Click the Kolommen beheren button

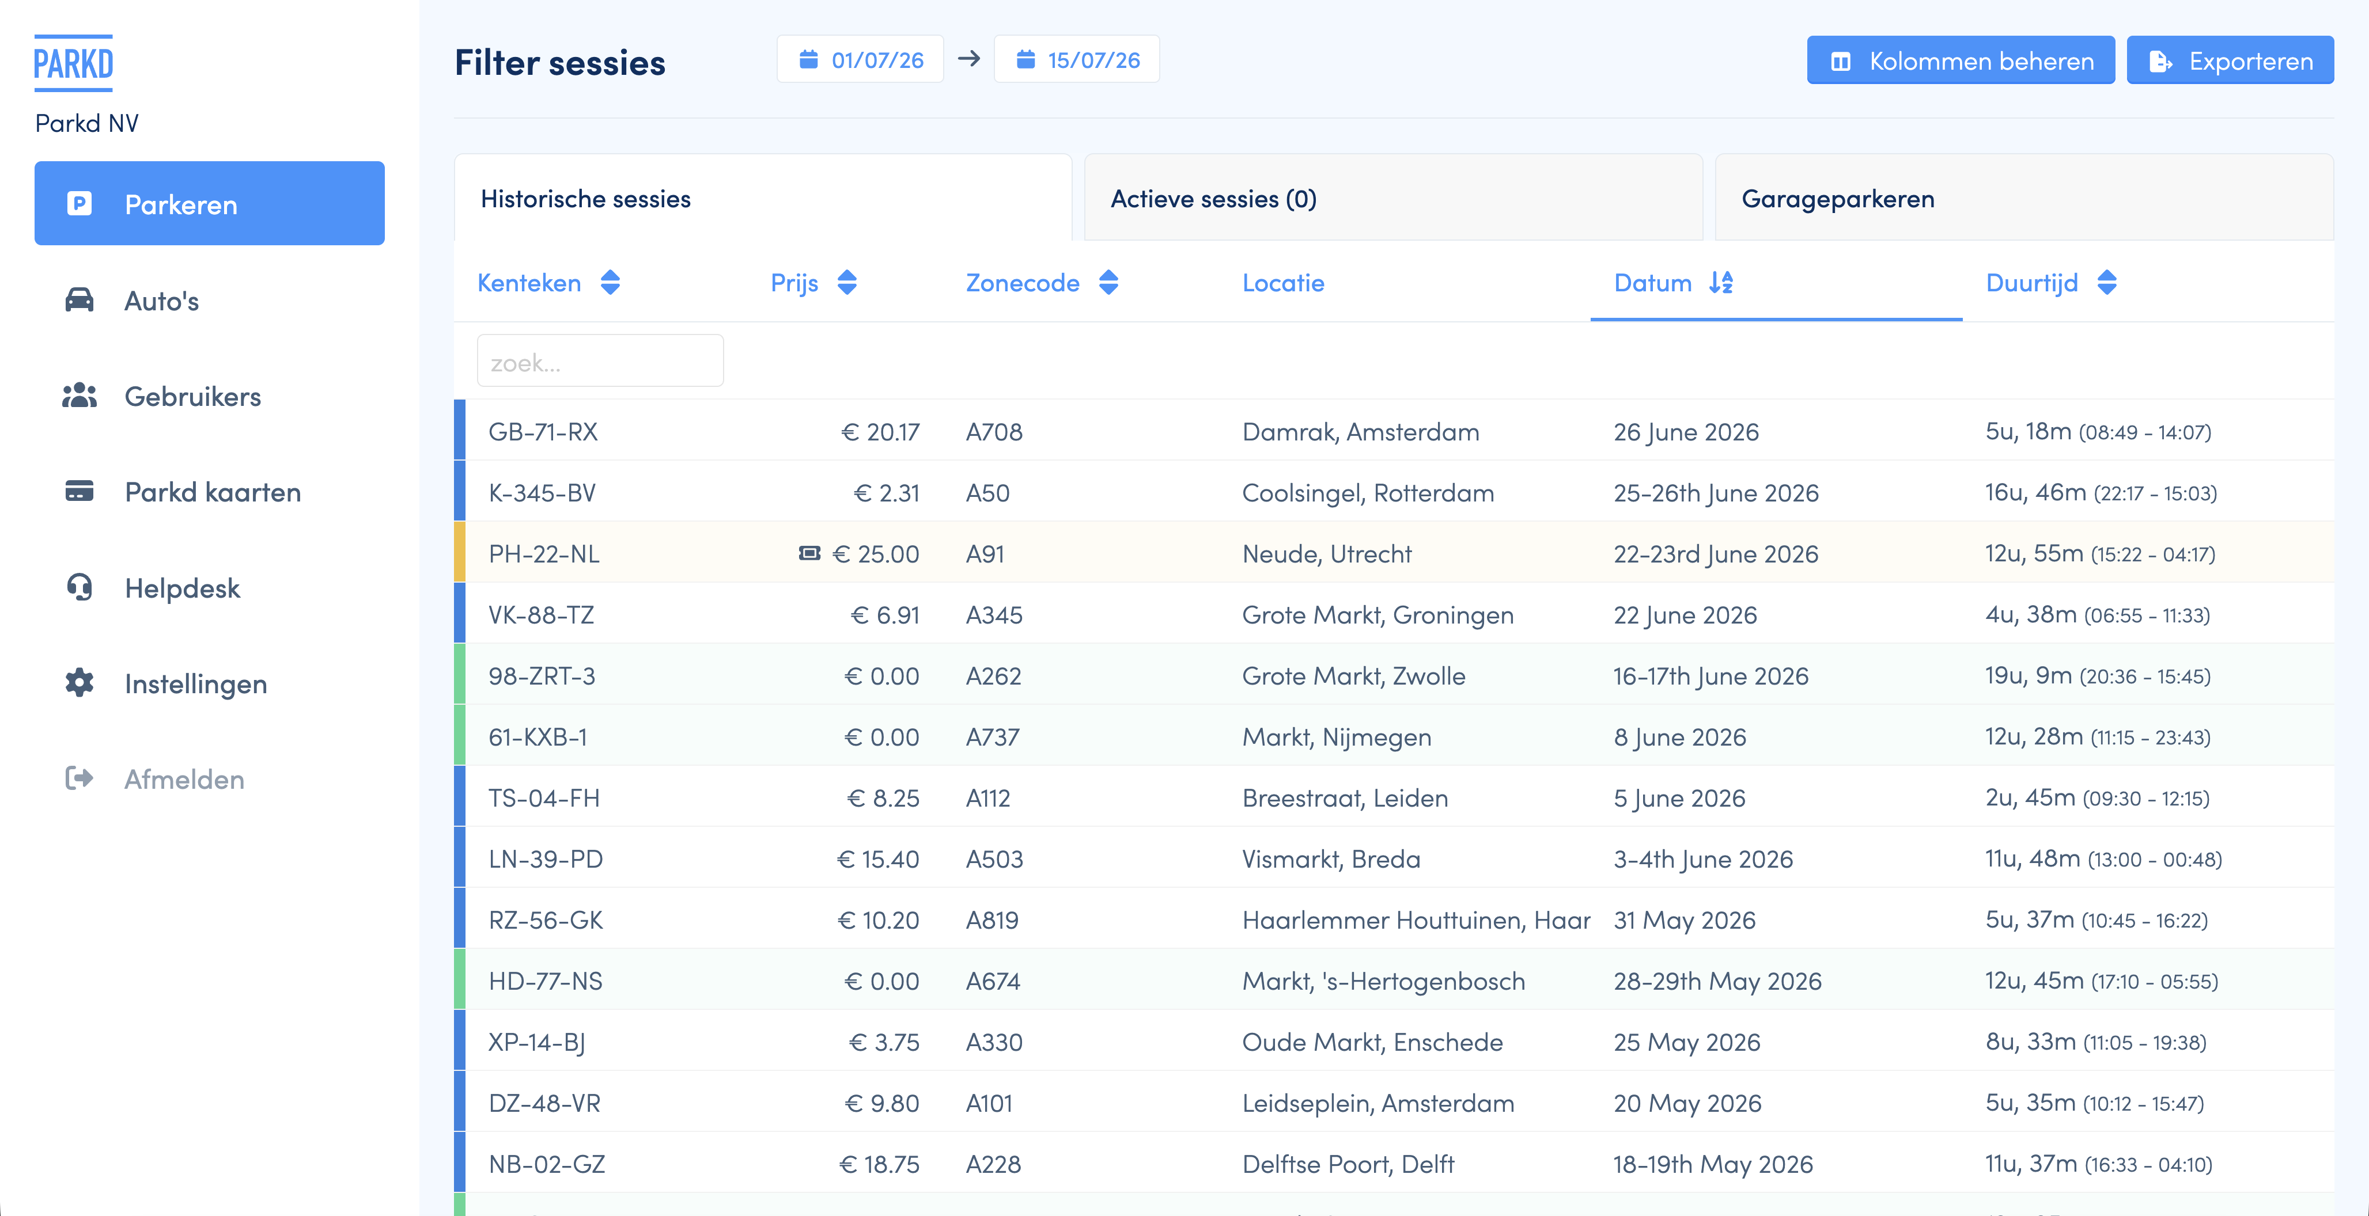(1961, 60)
